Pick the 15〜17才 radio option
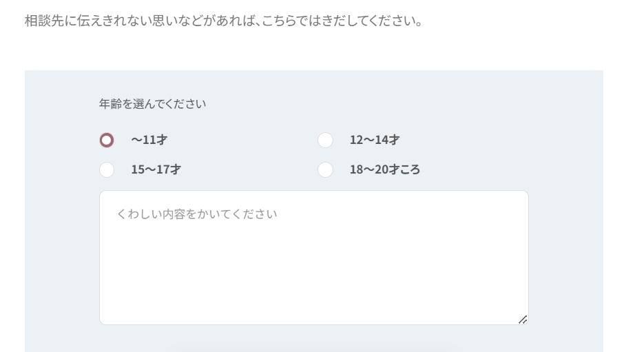The width and height of the screenshot is (626, 352). 107,169
